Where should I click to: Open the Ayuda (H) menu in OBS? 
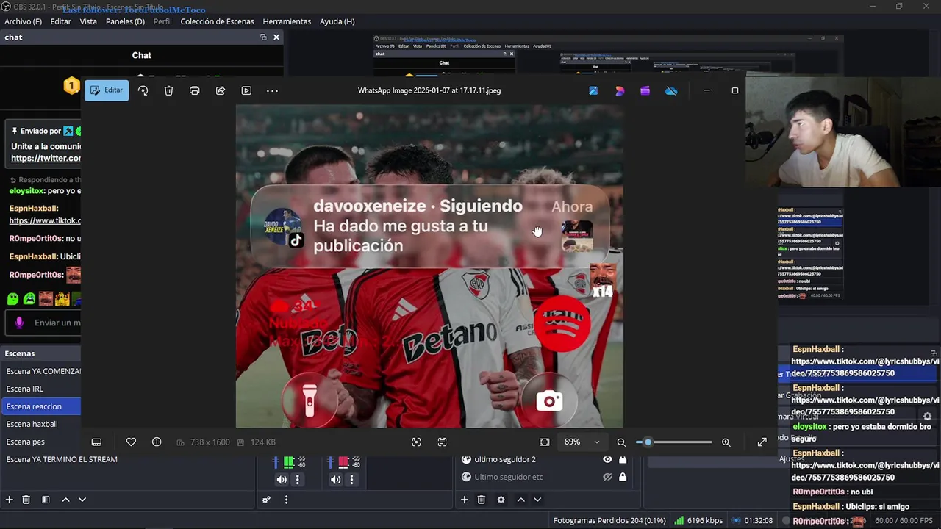pos(337,21)
